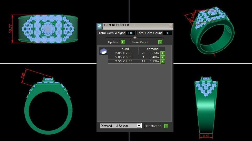Collapse the panel using the round up-arrow toggle
Screen dimensions: 252x141
click(x=135, y=38)
